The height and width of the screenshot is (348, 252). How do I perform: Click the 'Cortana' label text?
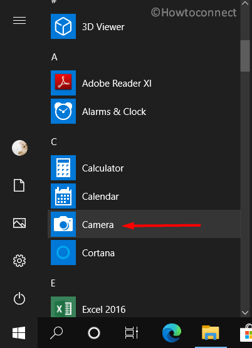pyautogui.click(x=98, y=253)
